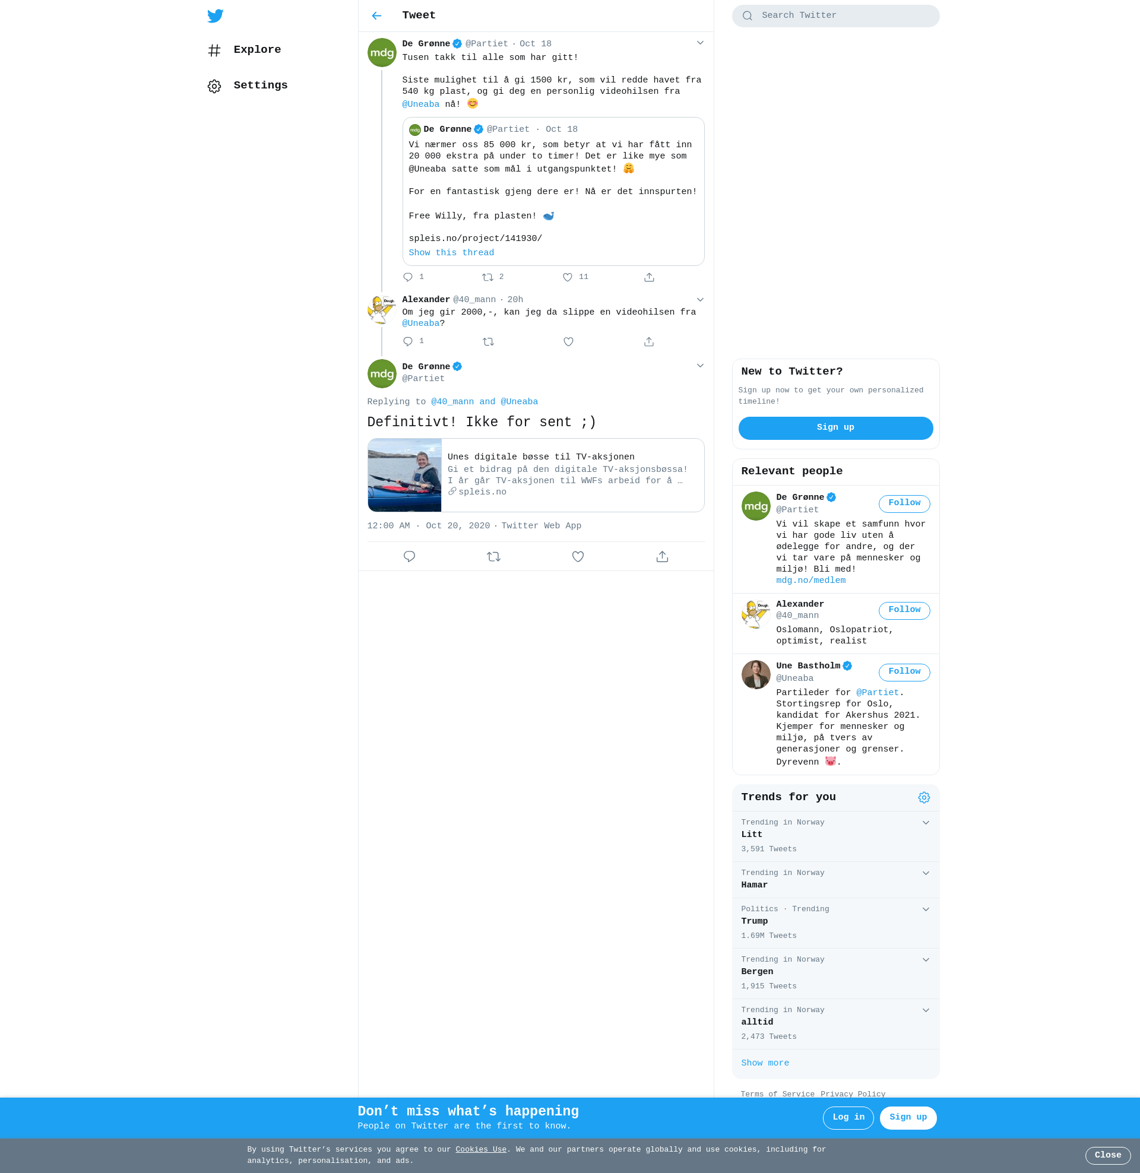Viewport: 1140px width, 1173px height.
Task: Expand options for the Trump trend
Action: 926,909
